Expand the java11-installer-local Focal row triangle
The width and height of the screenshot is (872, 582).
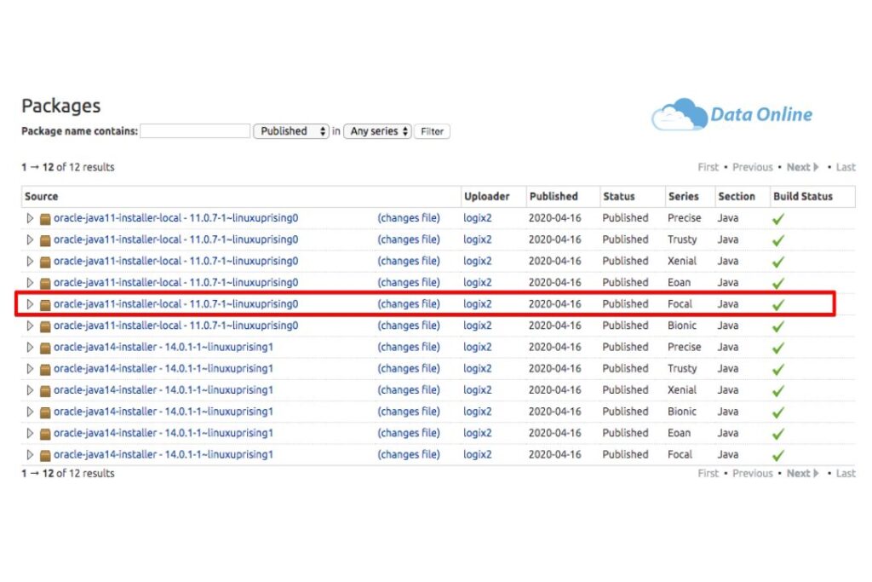[x=30, y=304]
